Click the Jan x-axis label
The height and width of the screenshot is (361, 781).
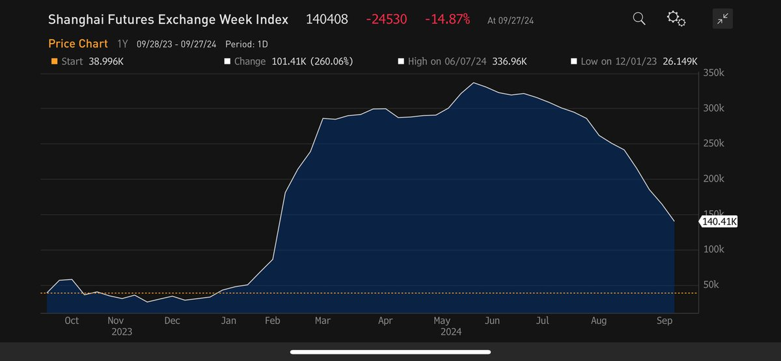tap(229, 321)
